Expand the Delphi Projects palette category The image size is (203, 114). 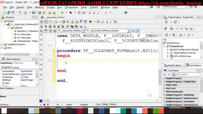coord(165,78)
